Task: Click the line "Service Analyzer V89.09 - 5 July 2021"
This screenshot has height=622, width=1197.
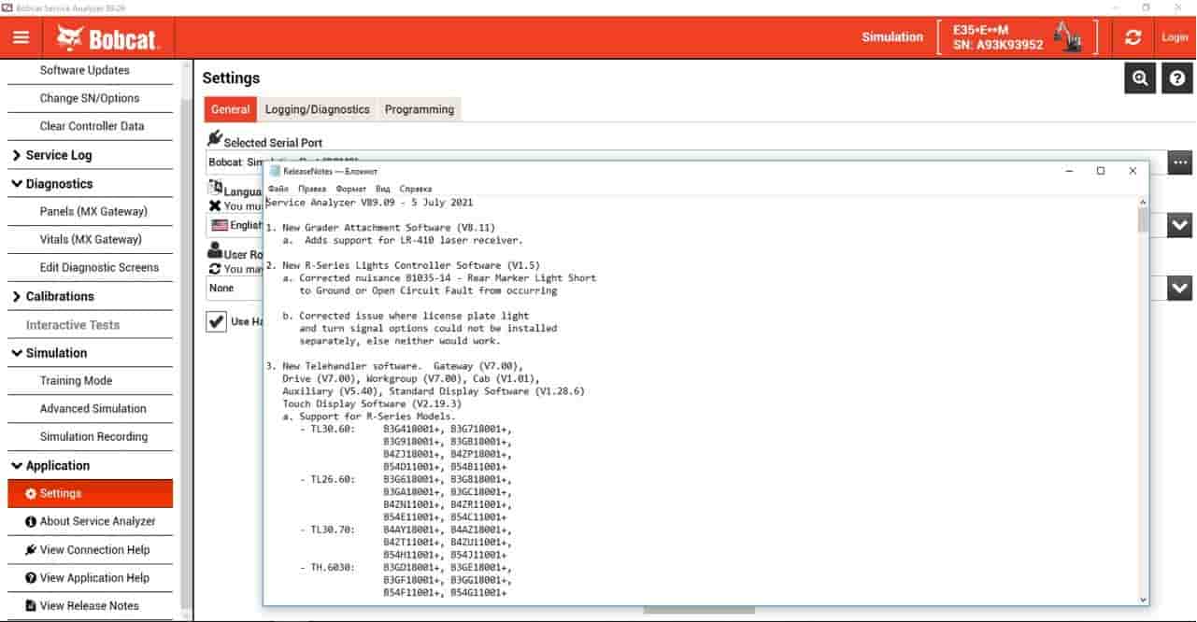Action: [370, 202]
